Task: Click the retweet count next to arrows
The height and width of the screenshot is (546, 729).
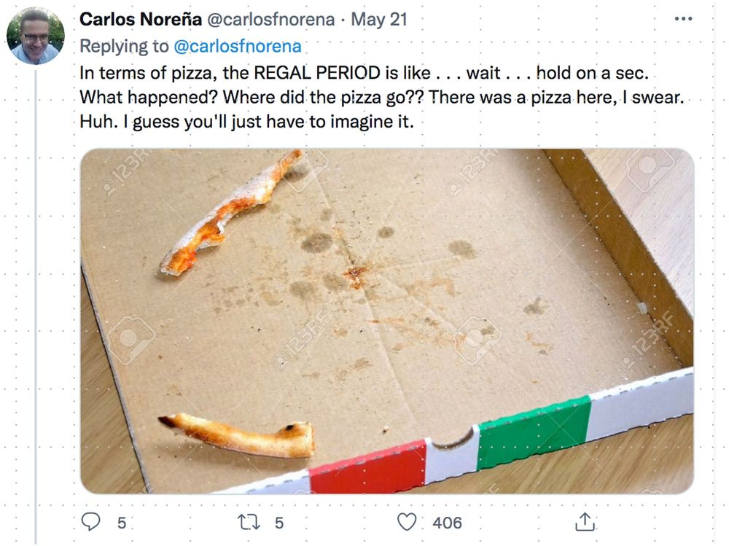Action: click(x=279, y=523)
